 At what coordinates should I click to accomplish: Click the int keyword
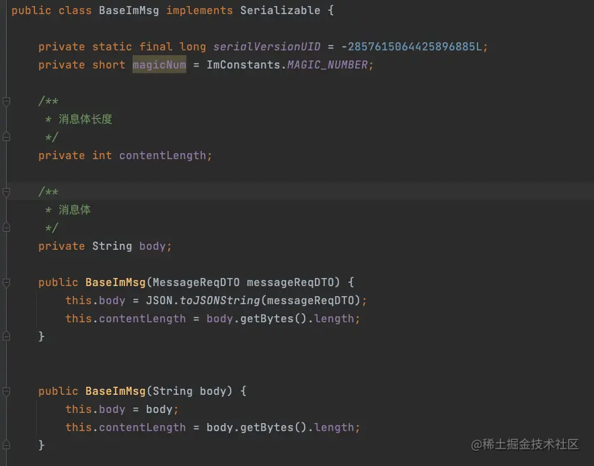click(102, 156)
